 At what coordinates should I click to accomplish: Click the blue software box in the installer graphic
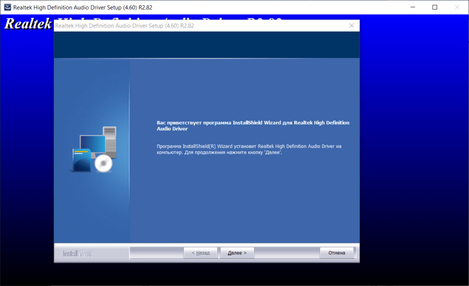click(x=82, y=160)
